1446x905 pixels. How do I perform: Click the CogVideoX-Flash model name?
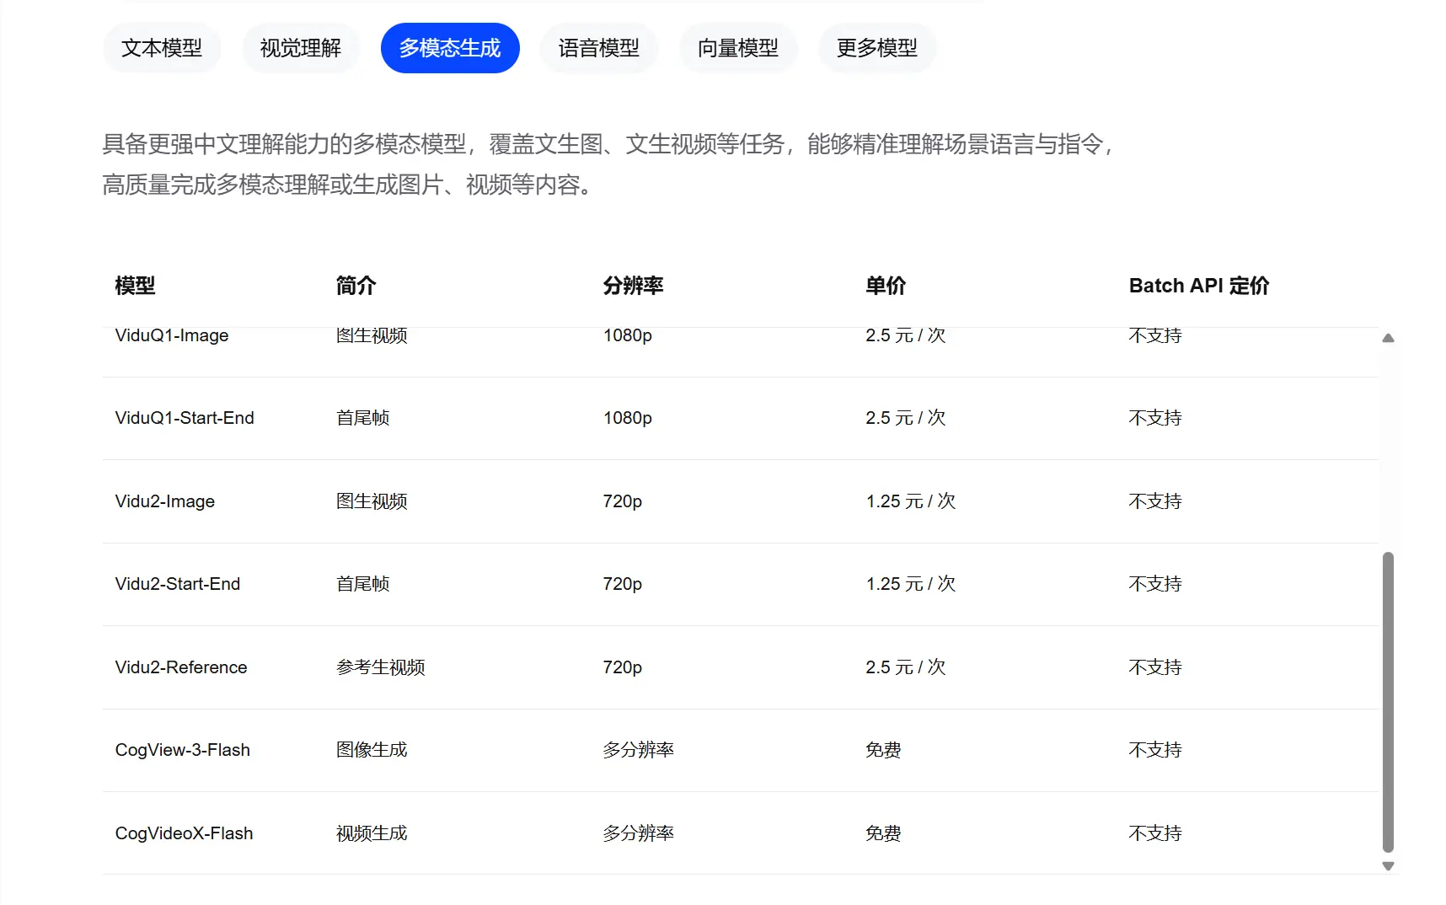click(184, 833)
